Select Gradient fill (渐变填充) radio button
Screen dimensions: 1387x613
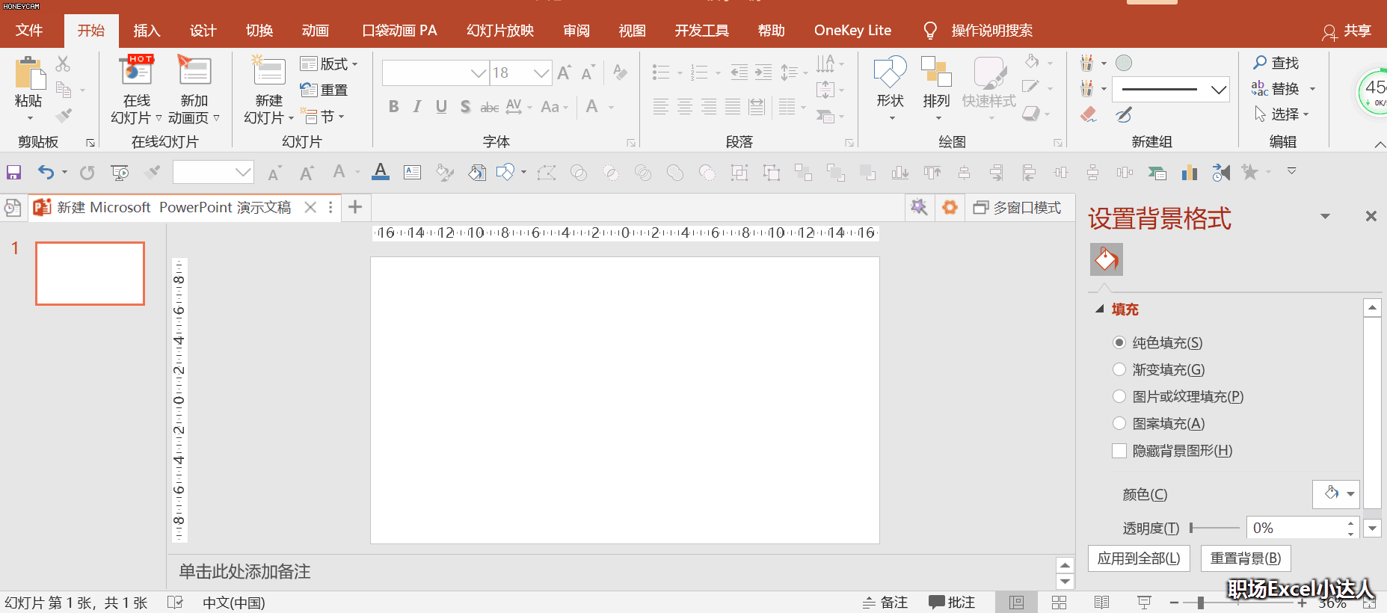click(x=1119, y=369)
